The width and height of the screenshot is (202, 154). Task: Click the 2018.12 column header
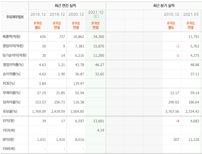coord(38,14)
